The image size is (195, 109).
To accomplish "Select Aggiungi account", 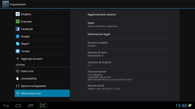I will [42, 58].
